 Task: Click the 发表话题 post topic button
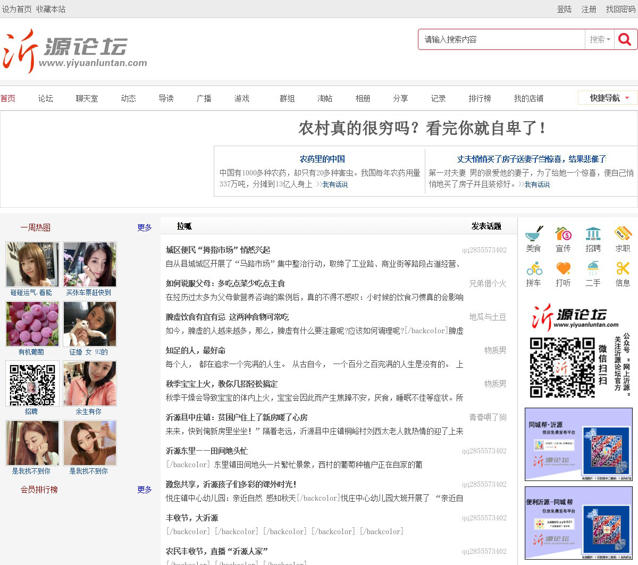click(x=486, y=226)
